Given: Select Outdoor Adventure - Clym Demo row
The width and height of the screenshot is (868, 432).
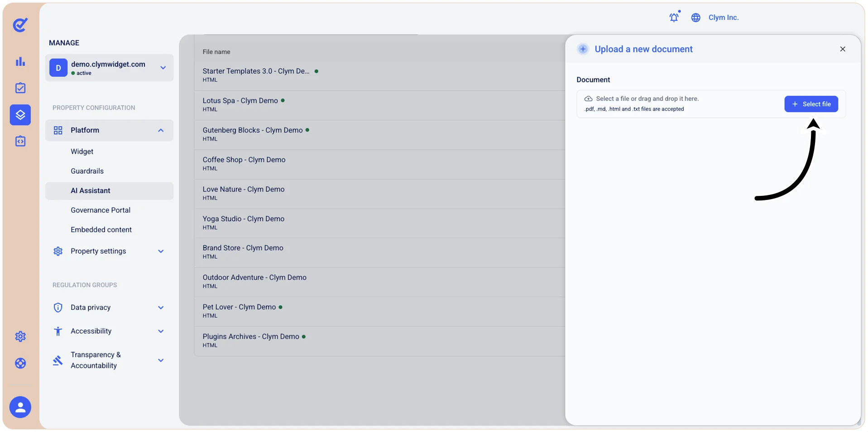Looking at the screenshot, I should [x=379, y=282].
